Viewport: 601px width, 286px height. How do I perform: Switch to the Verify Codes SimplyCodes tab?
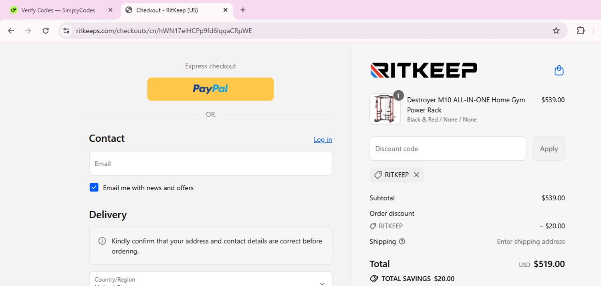point(58,10)
